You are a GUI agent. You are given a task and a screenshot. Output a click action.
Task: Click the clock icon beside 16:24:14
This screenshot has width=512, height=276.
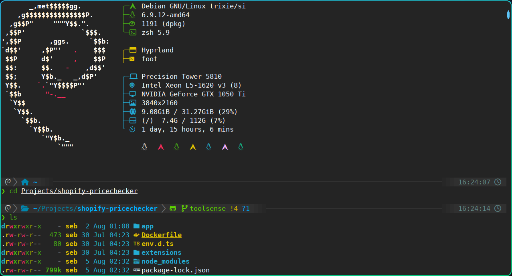tap(498, 208)
